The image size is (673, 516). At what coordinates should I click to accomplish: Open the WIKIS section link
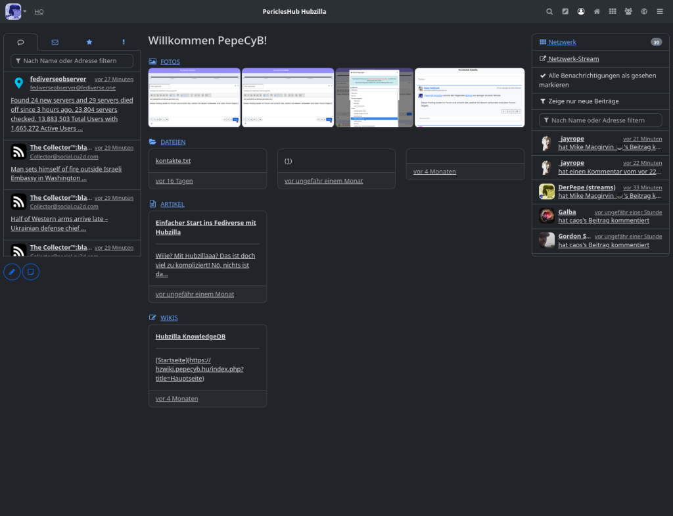pos(169,317)
